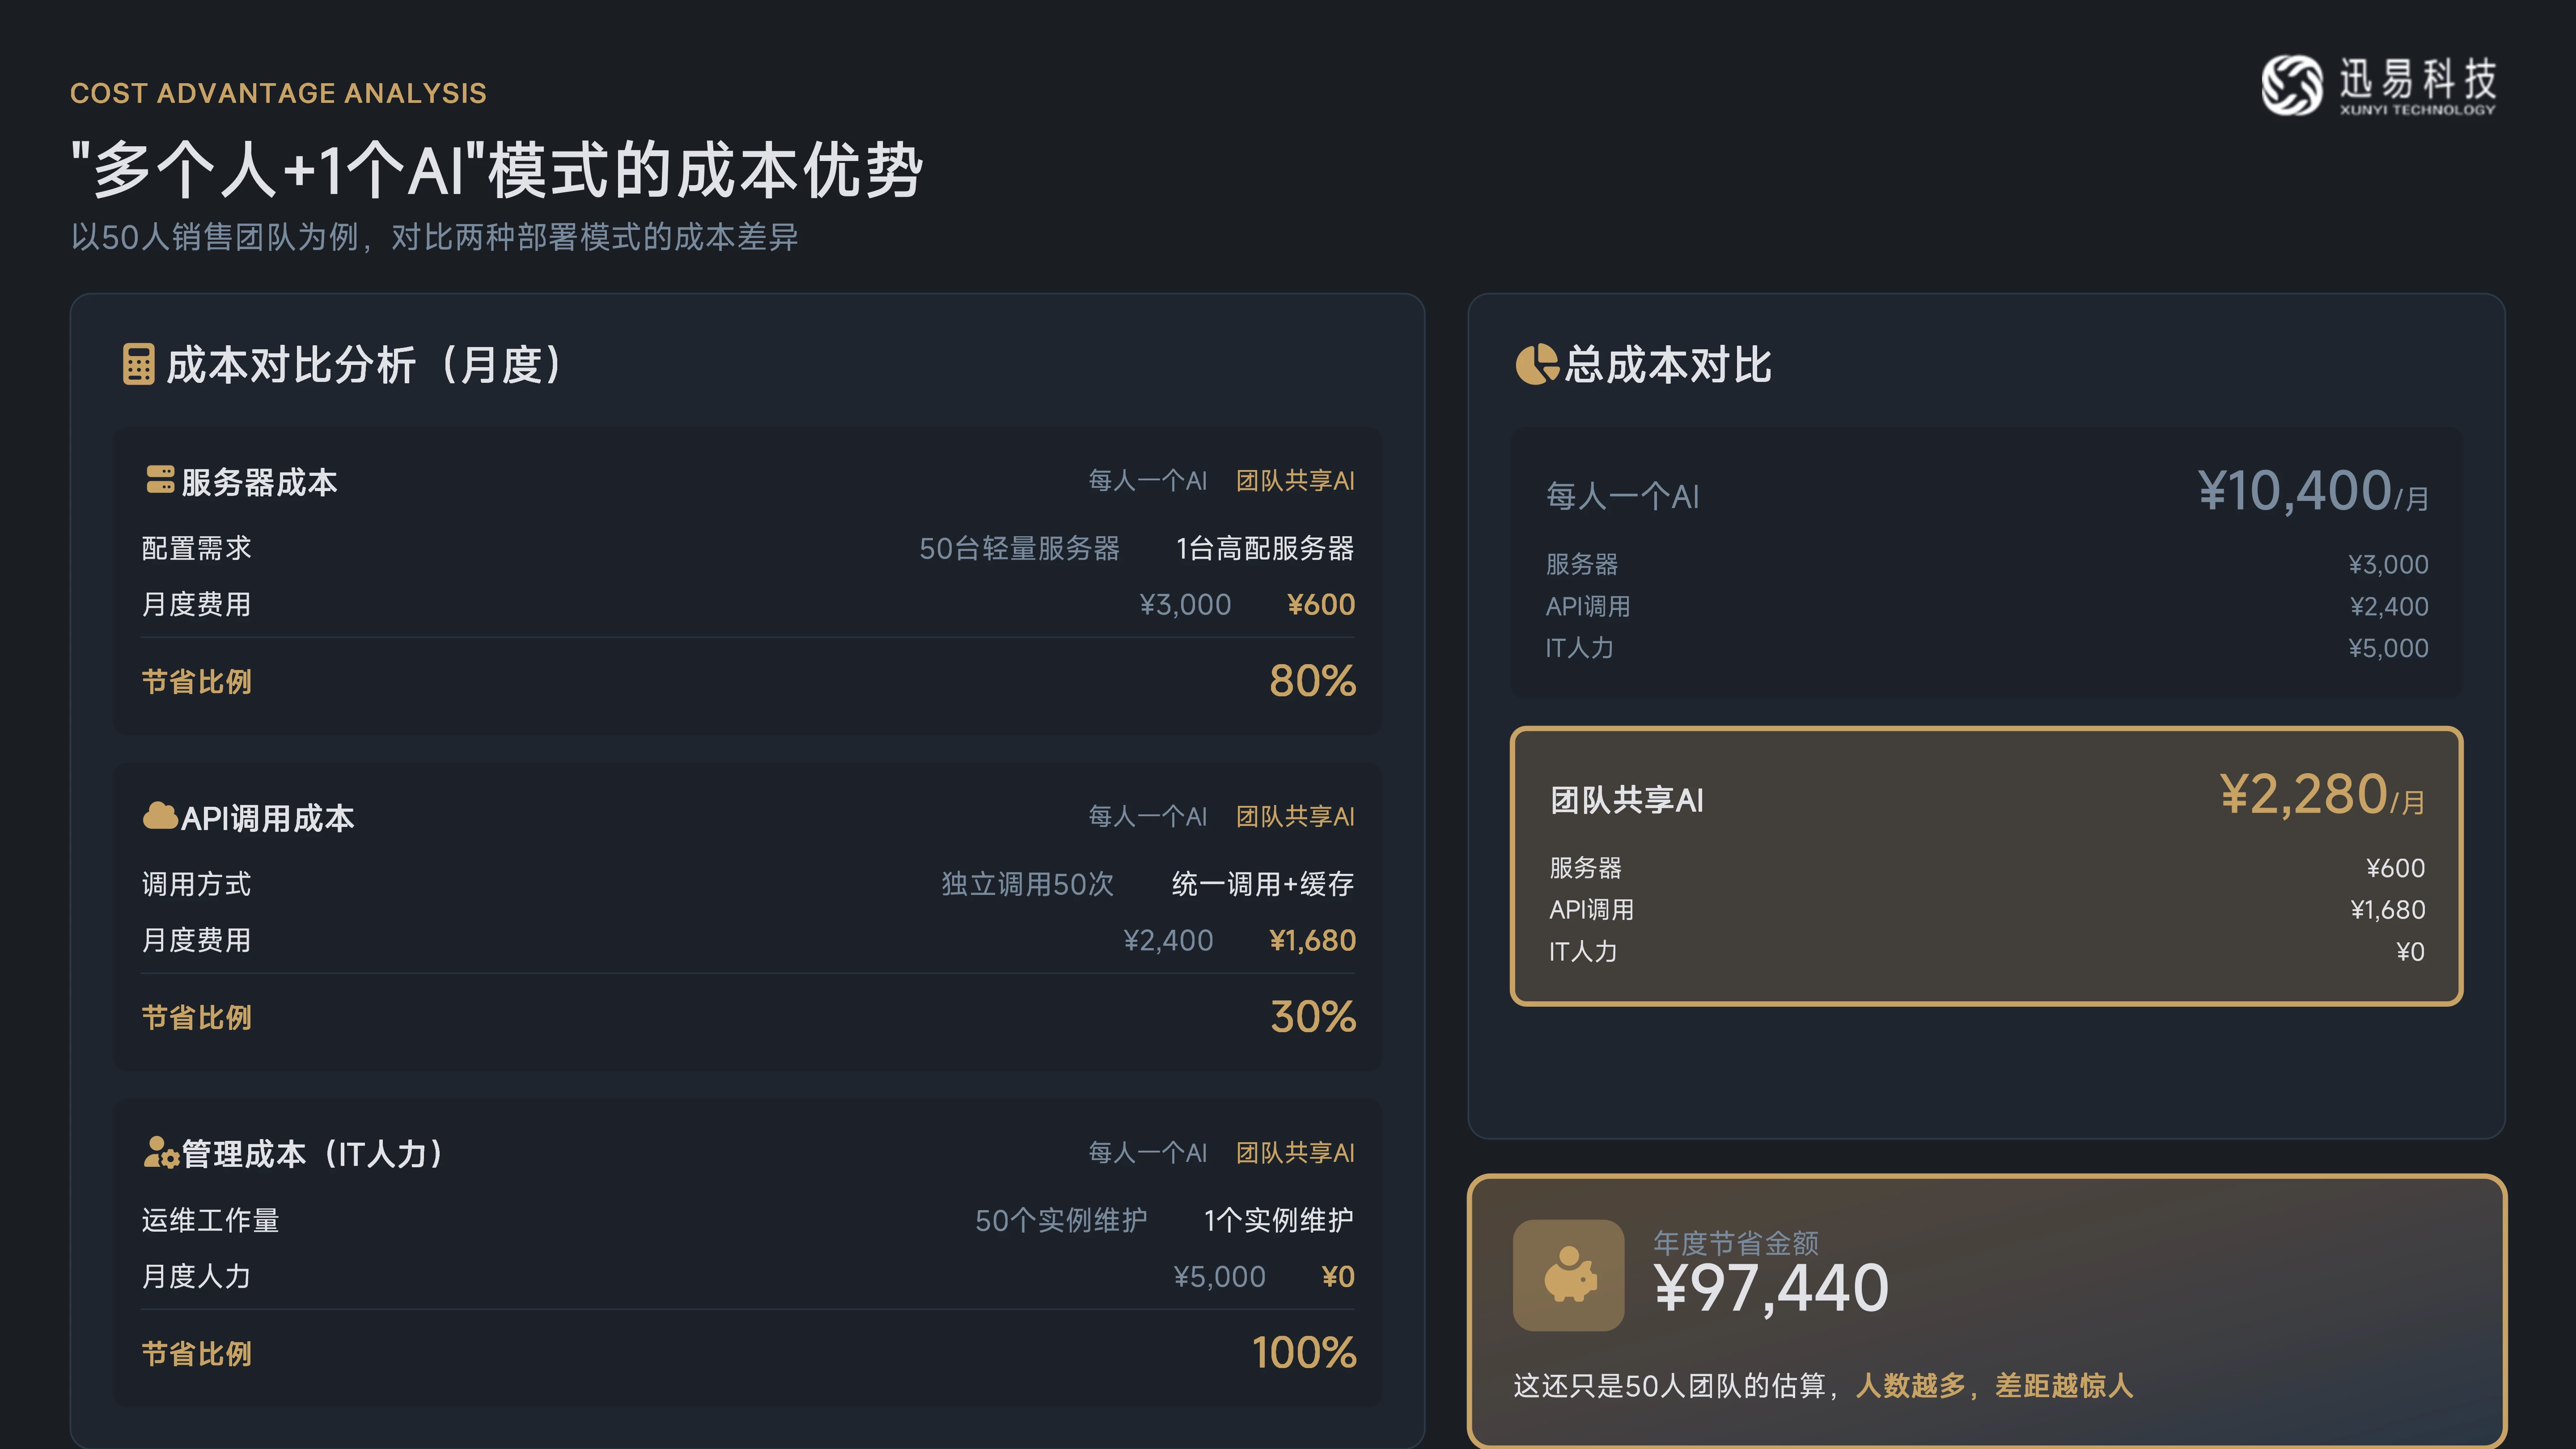Click the pie chart icon by 总成本对比
The height and width of the screenshot is (1449, 2576).
pos(1537,364)
